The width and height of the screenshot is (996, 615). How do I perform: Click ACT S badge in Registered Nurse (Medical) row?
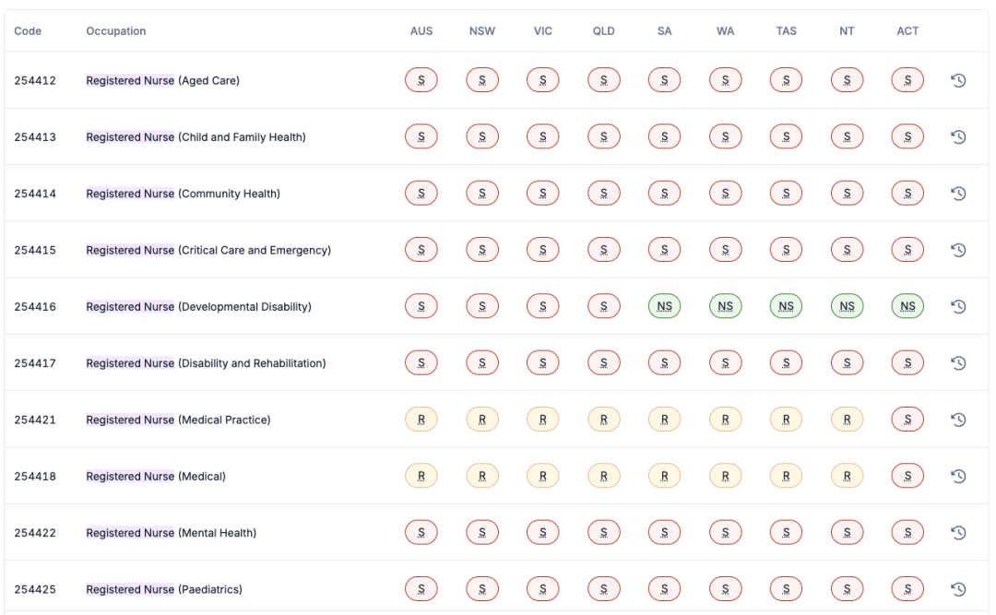(x=907, y=477)
